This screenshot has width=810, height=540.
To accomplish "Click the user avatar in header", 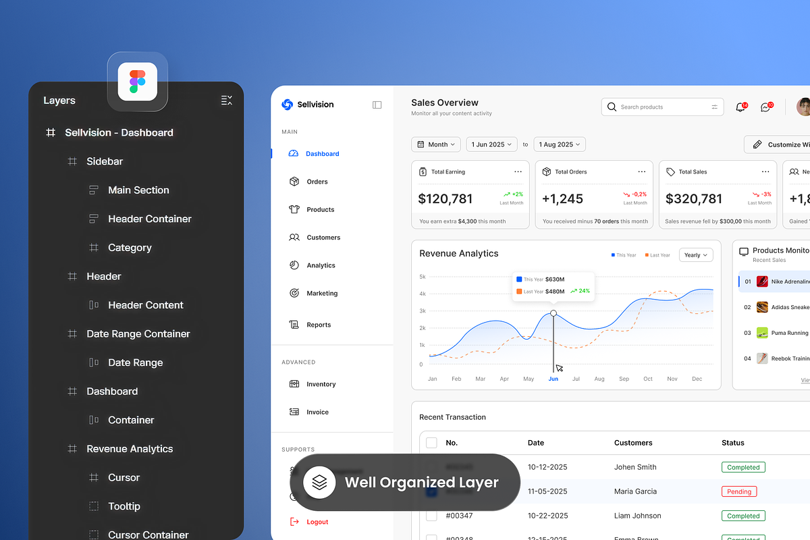I will pos(803,107).
